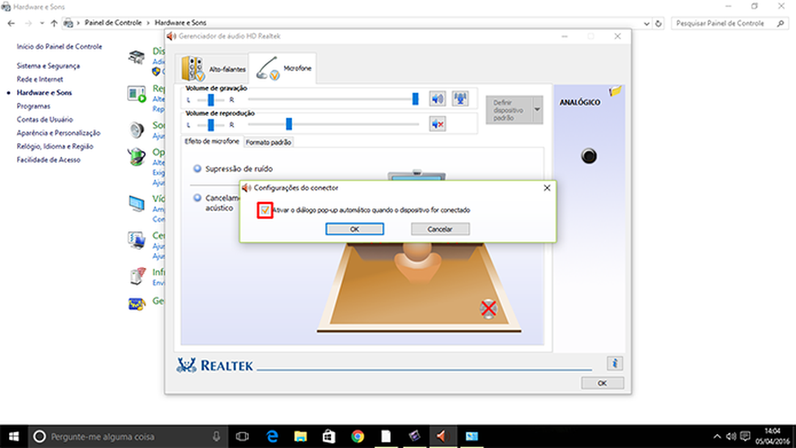Open Action Center notifications icon
This screenshot has height=448, width=796.
click(745, 437)
